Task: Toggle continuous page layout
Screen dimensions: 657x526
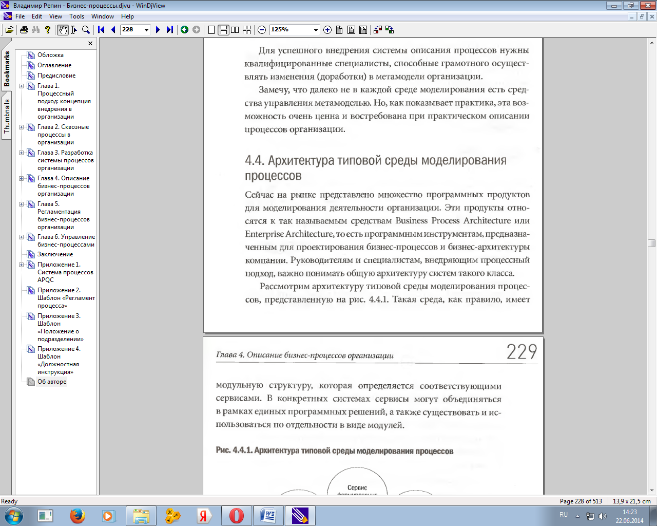Action: click(x=223, y=30)
